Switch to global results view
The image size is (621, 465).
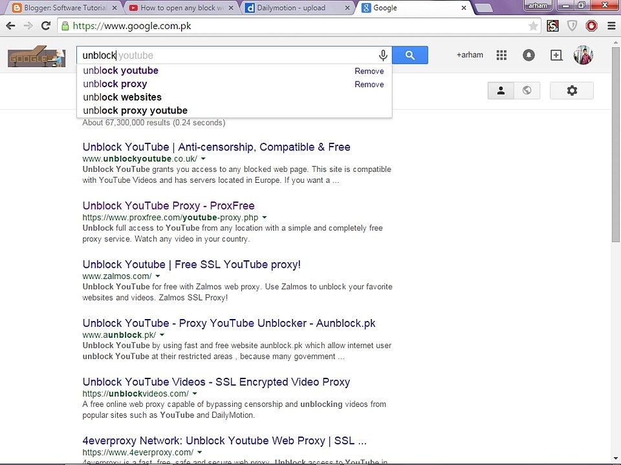tap(527, 91)
